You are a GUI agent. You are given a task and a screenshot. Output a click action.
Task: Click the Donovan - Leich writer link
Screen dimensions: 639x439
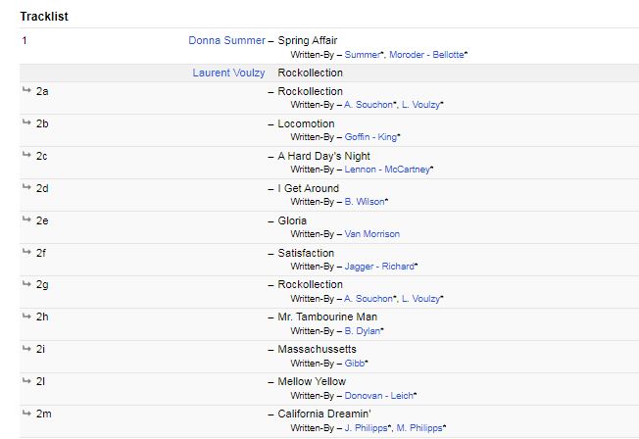(x=378, y=396)
